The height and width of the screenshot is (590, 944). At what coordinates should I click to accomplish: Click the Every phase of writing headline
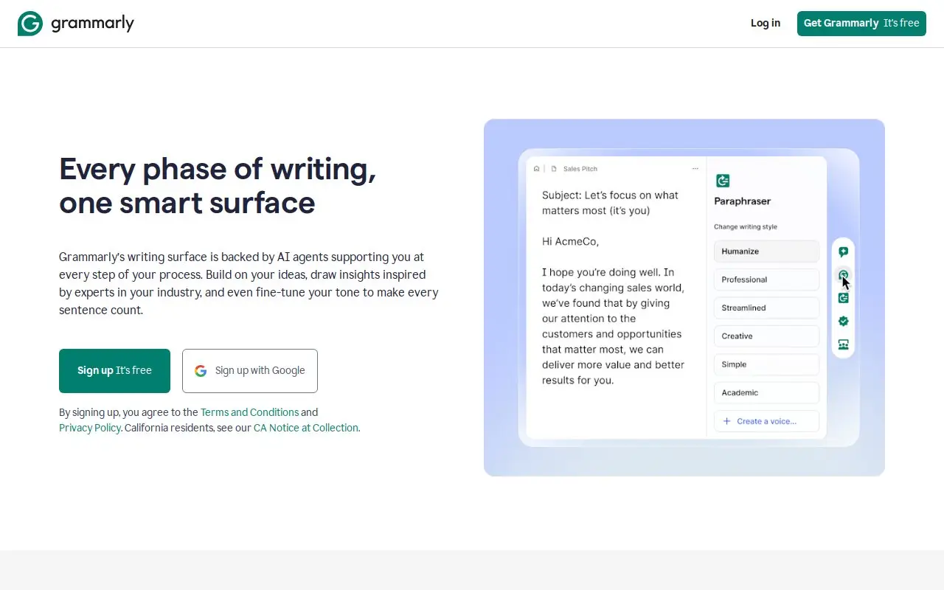click(218, 186)
